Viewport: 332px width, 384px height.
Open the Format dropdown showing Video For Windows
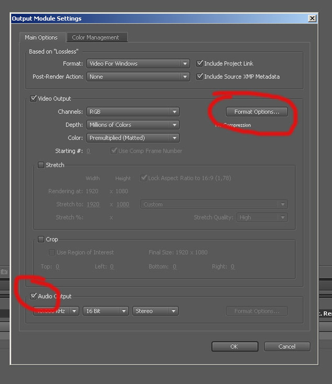coord(138,64)
